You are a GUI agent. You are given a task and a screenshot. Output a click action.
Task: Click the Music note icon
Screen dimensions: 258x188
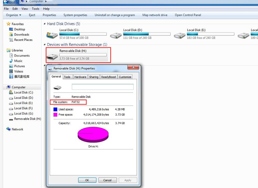11,61
